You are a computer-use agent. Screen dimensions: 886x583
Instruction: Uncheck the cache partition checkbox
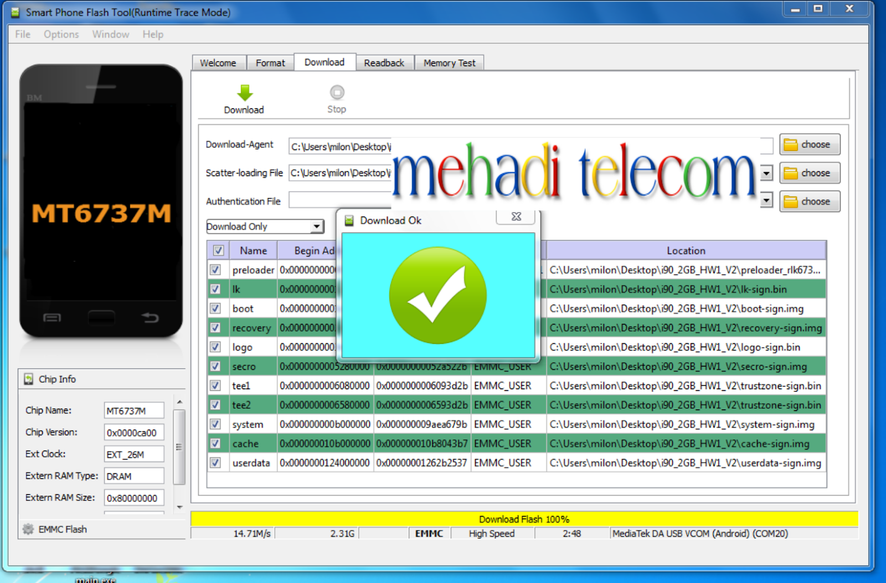215,443
